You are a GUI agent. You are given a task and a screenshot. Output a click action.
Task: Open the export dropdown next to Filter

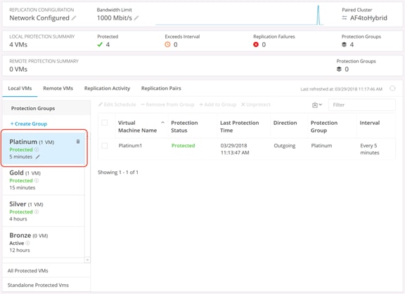click(317, 105)
